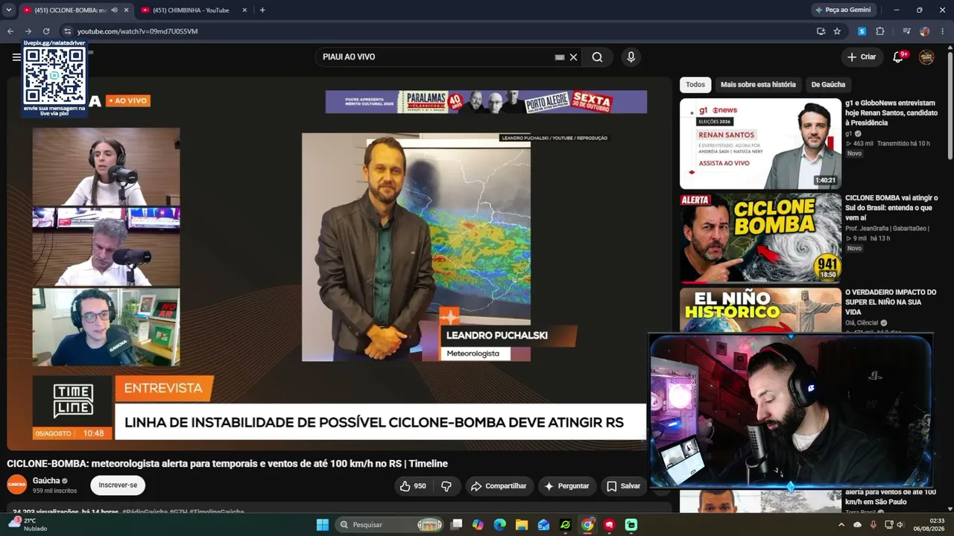
Task: Open the Chrome profile avatar
Action: point(925,31)
